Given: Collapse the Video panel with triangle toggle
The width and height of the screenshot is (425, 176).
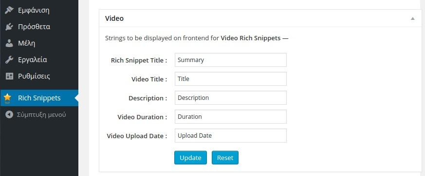Looking at the screenshot, I should tap(412, 18).
